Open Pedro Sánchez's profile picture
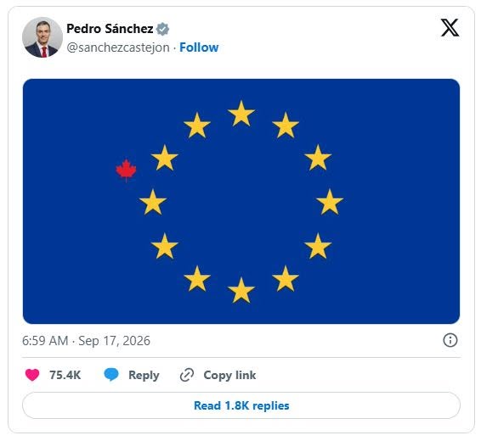 42,37
